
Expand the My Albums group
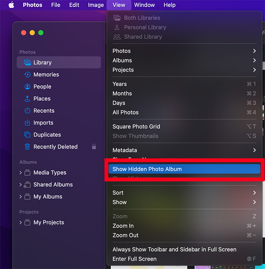tap(21, 197)
